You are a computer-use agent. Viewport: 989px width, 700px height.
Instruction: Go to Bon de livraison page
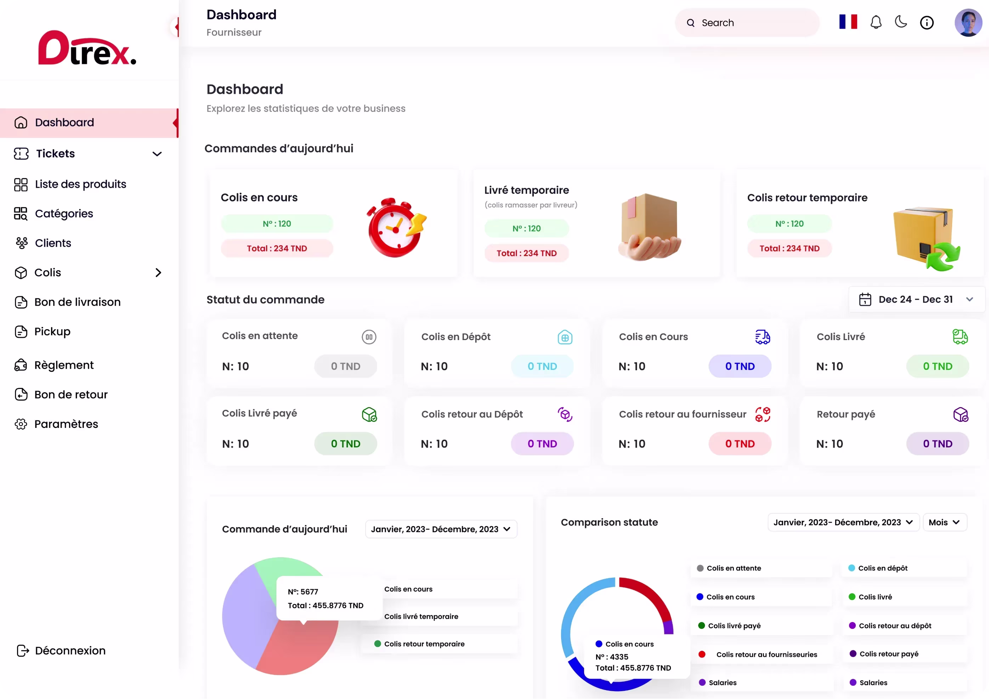[78, 302]
